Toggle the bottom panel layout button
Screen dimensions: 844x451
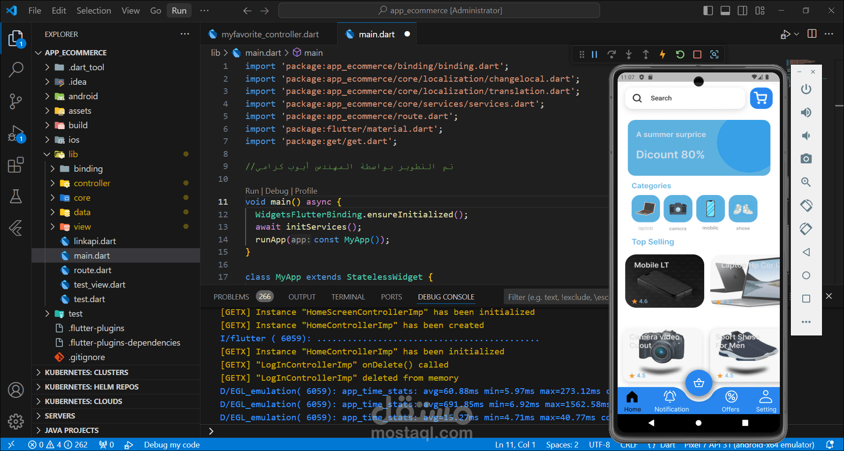coord(725,11)
